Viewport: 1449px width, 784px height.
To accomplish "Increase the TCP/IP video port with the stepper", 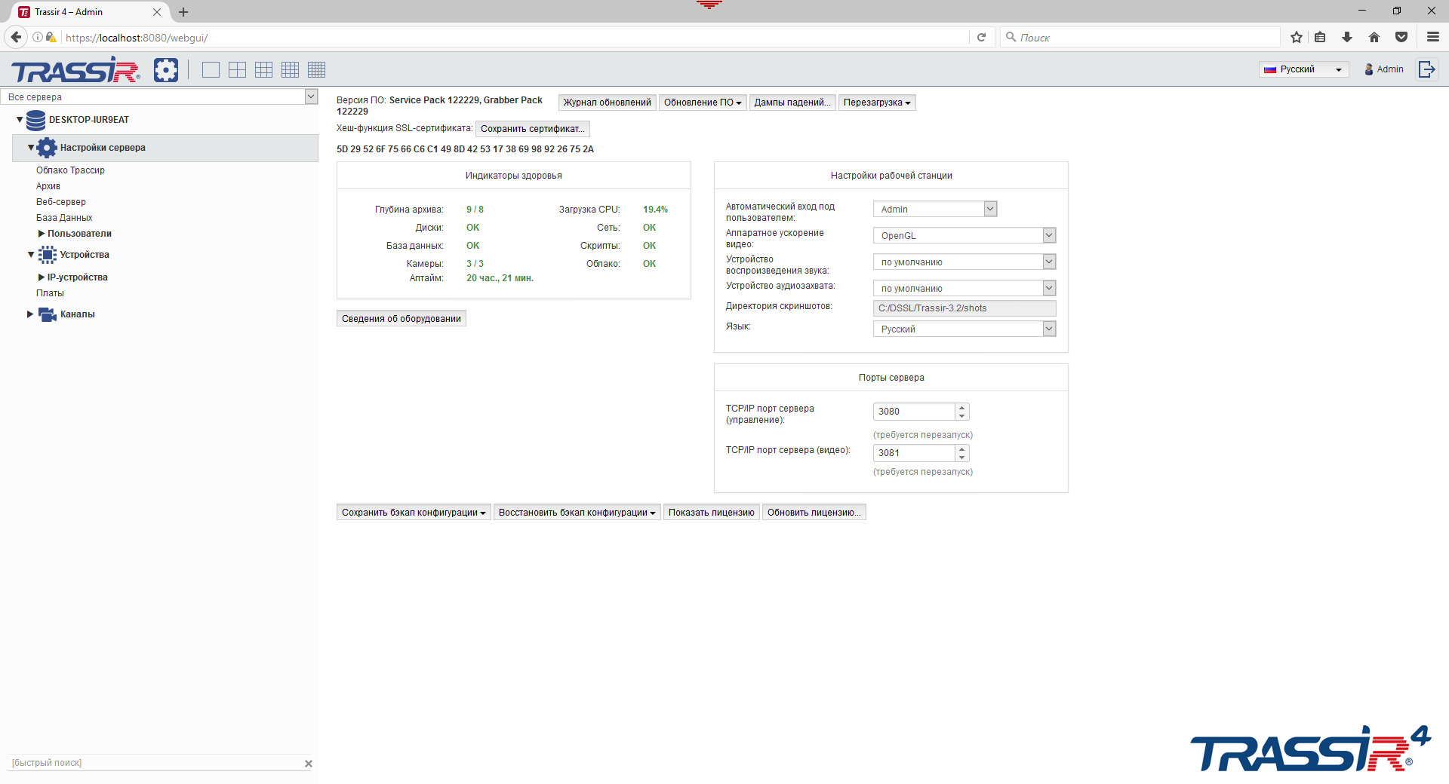I will pyautogui.click(x=961, y=449).
